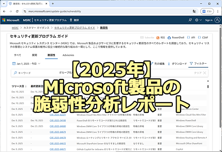Close the 脆弱性 browser tab
The height and width of the screenshot is (152, 222).
coord(46,4)
